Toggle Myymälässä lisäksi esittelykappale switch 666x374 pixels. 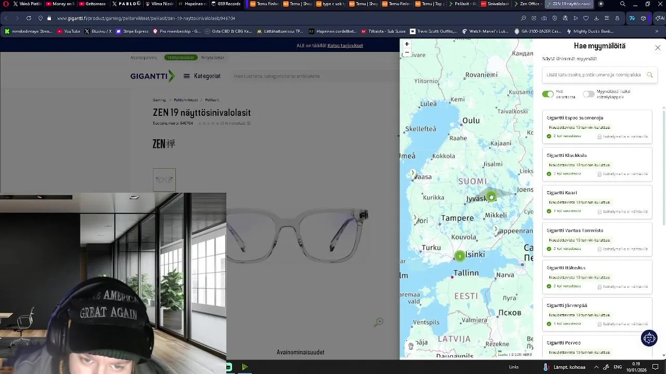coord(588,94)
